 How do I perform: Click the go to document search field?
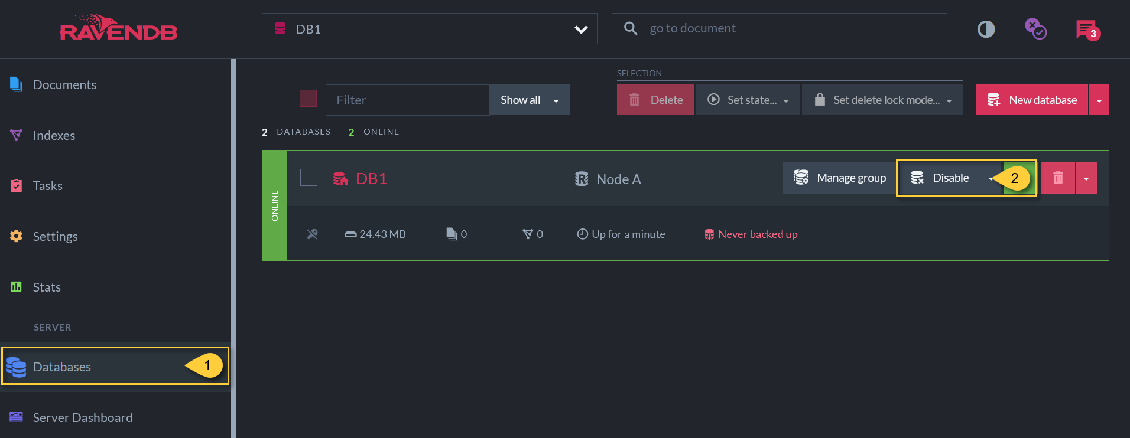(779, 28)
